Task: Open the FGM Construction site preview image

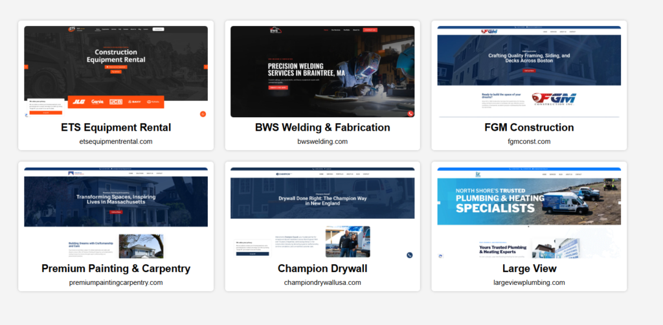Action: click(x=529, y=72)
